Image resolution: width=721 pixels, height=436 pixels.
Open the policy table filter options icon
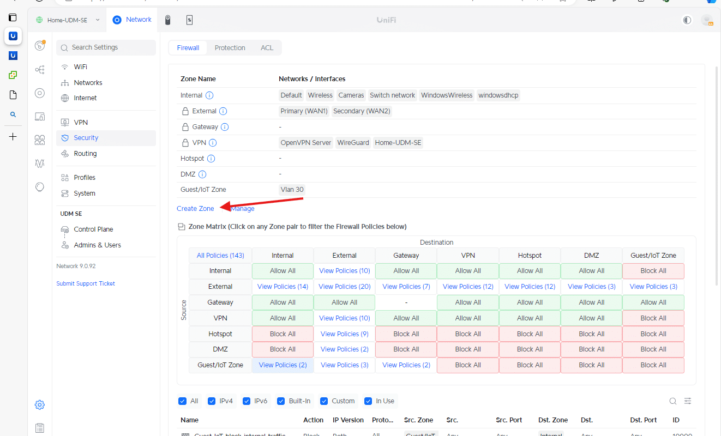pos(688,401)
